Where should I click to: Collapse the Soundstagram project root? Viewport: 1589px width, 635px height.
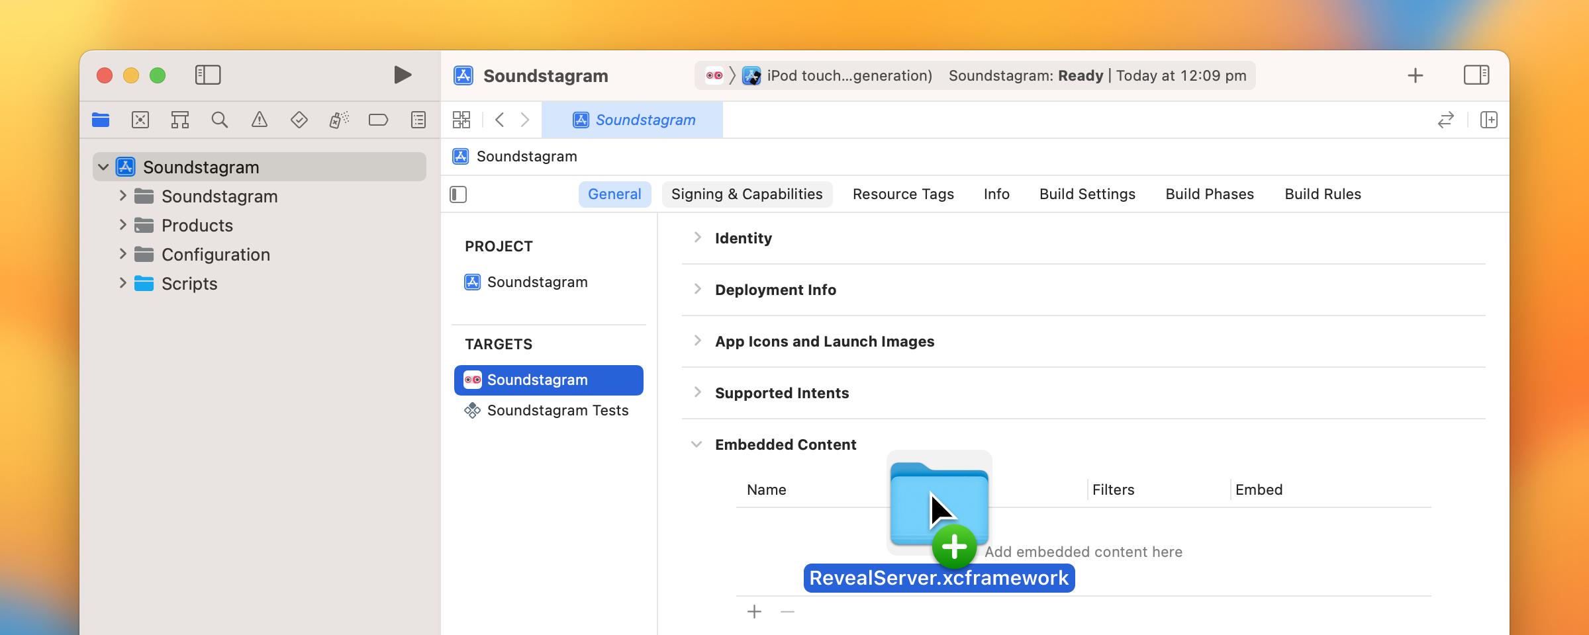[103, 167]
